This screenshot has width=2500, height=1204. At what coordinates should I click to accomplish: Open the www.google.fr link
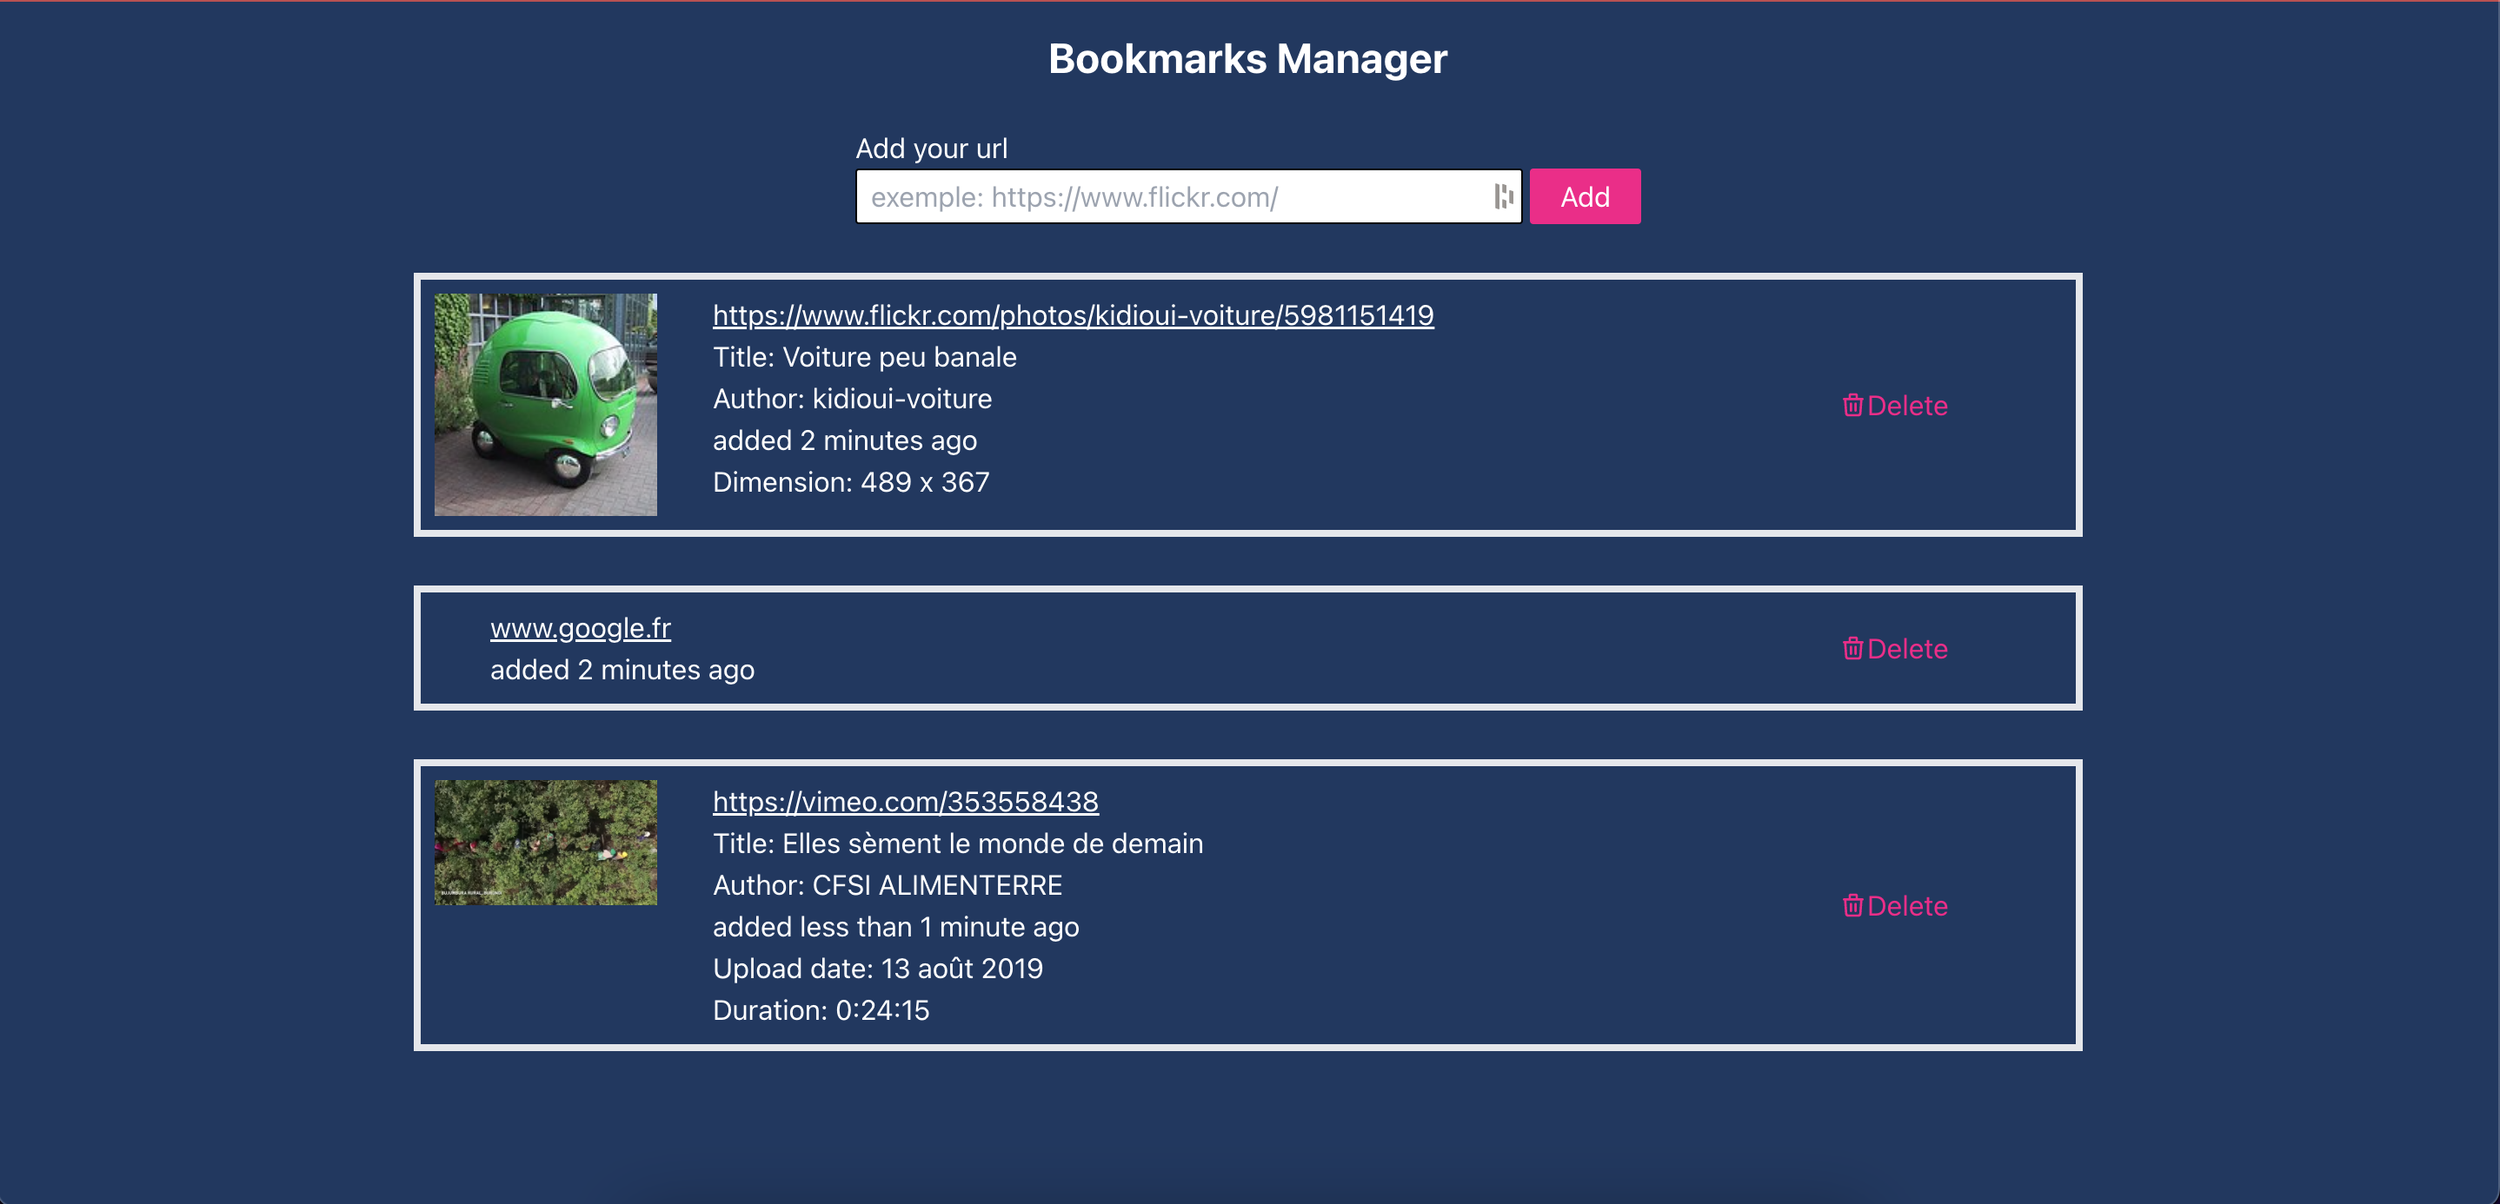click(581, 629)
